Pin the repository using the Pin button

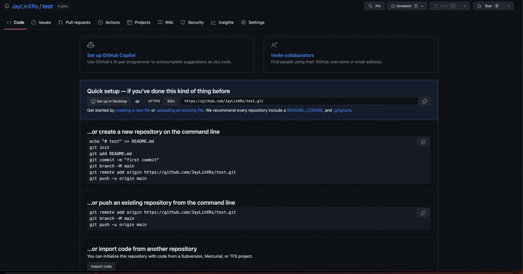click(x=374, y=6)
